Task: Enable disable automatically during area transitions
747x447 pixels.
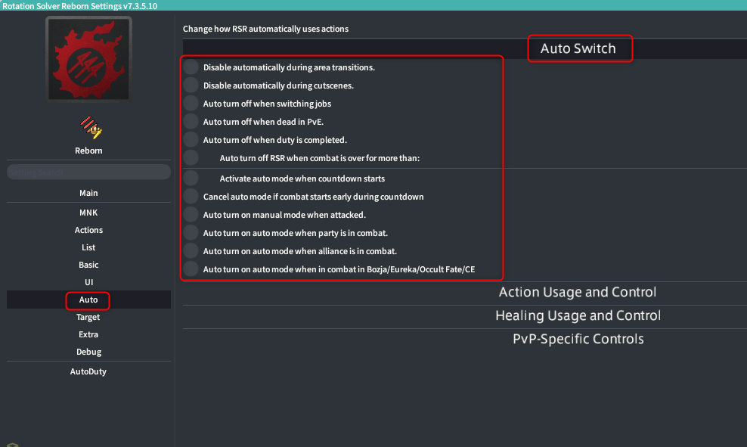Action: 191,67
